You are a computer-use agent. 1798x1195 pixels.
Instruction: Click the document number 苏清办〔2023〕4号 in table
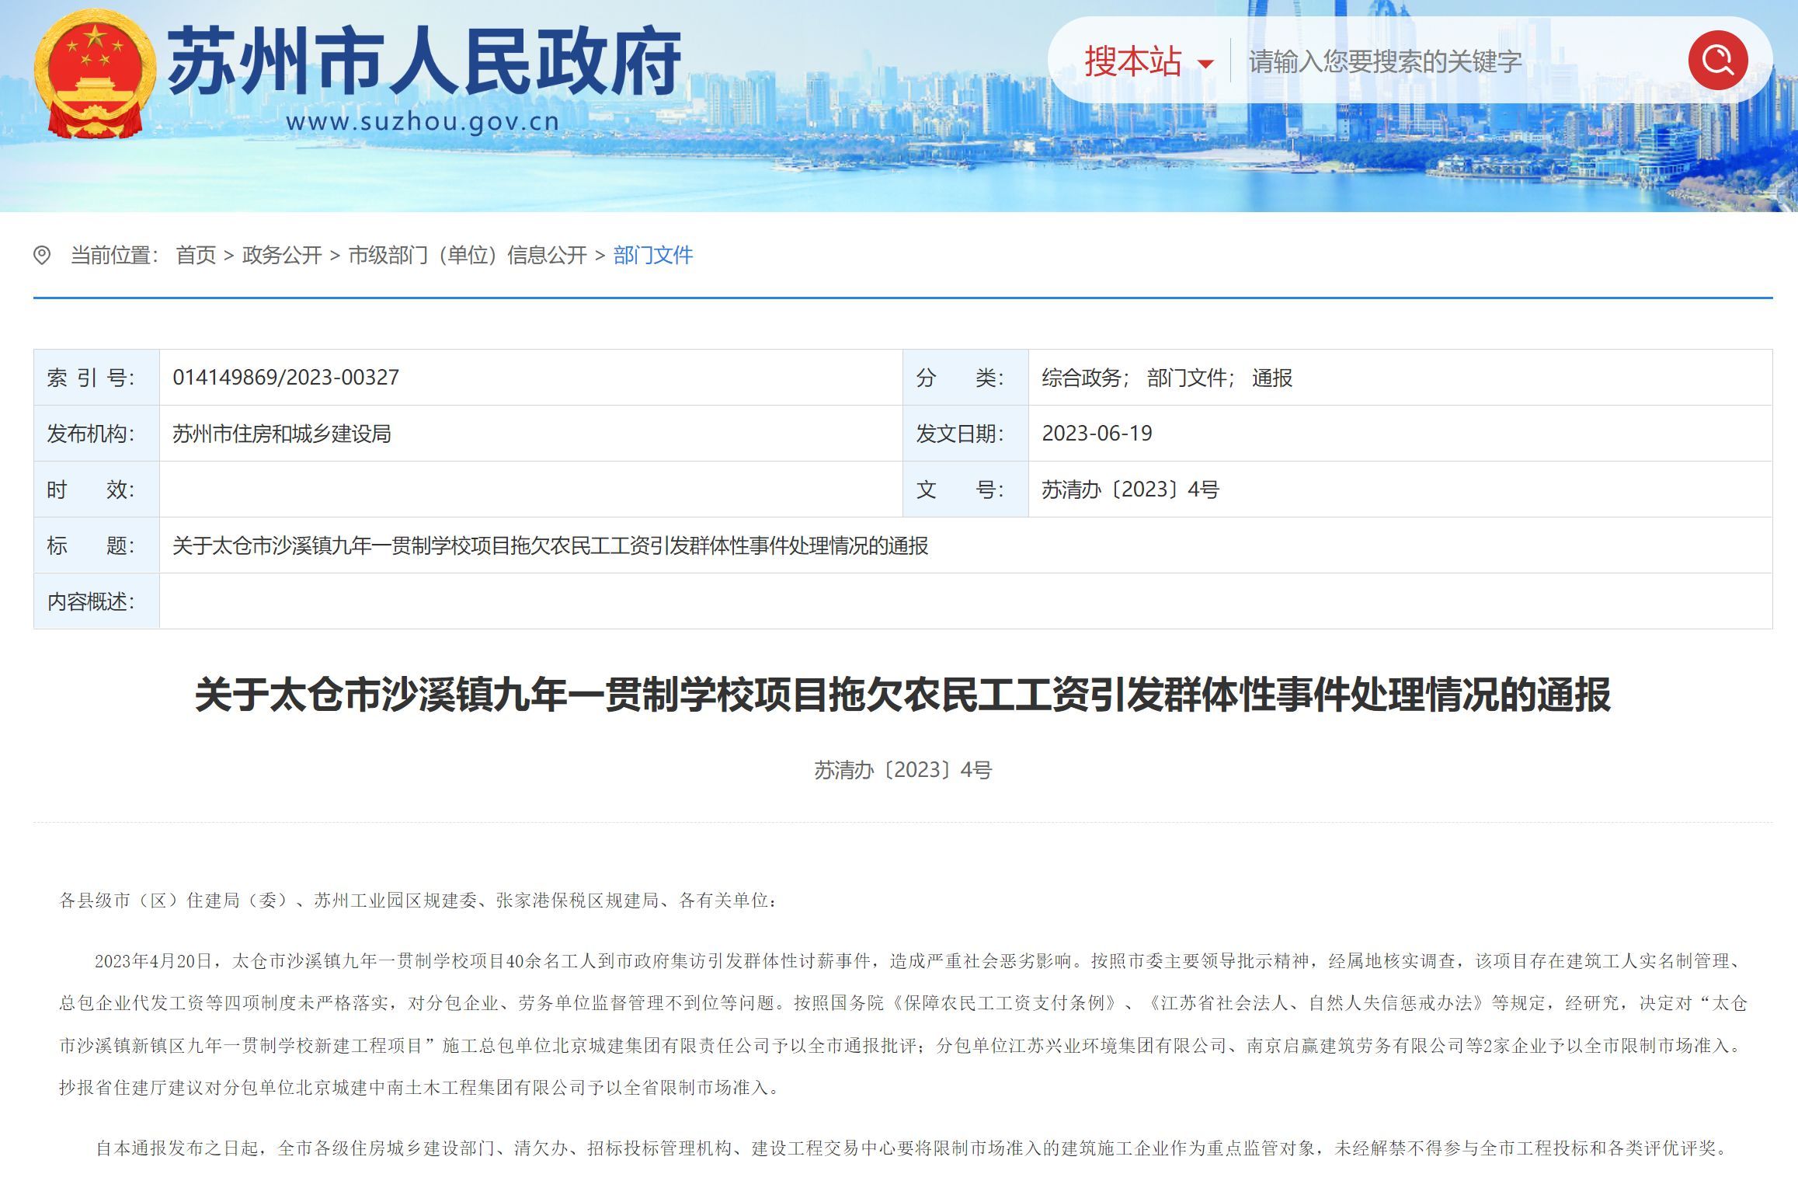1130,489
